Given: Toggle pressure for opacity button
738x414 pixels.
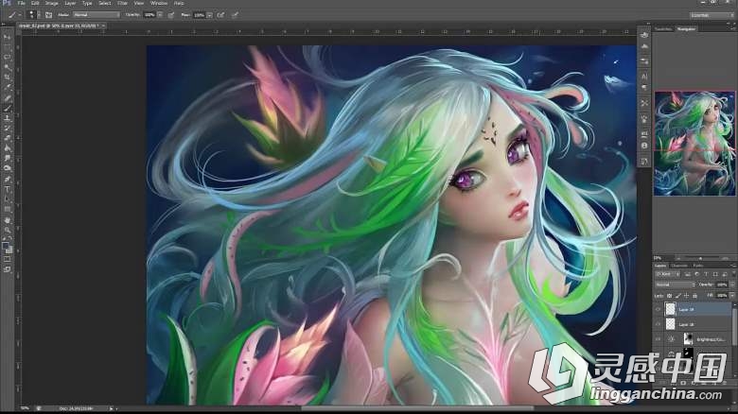Looking at the screenshot, I should coord(171,15).
